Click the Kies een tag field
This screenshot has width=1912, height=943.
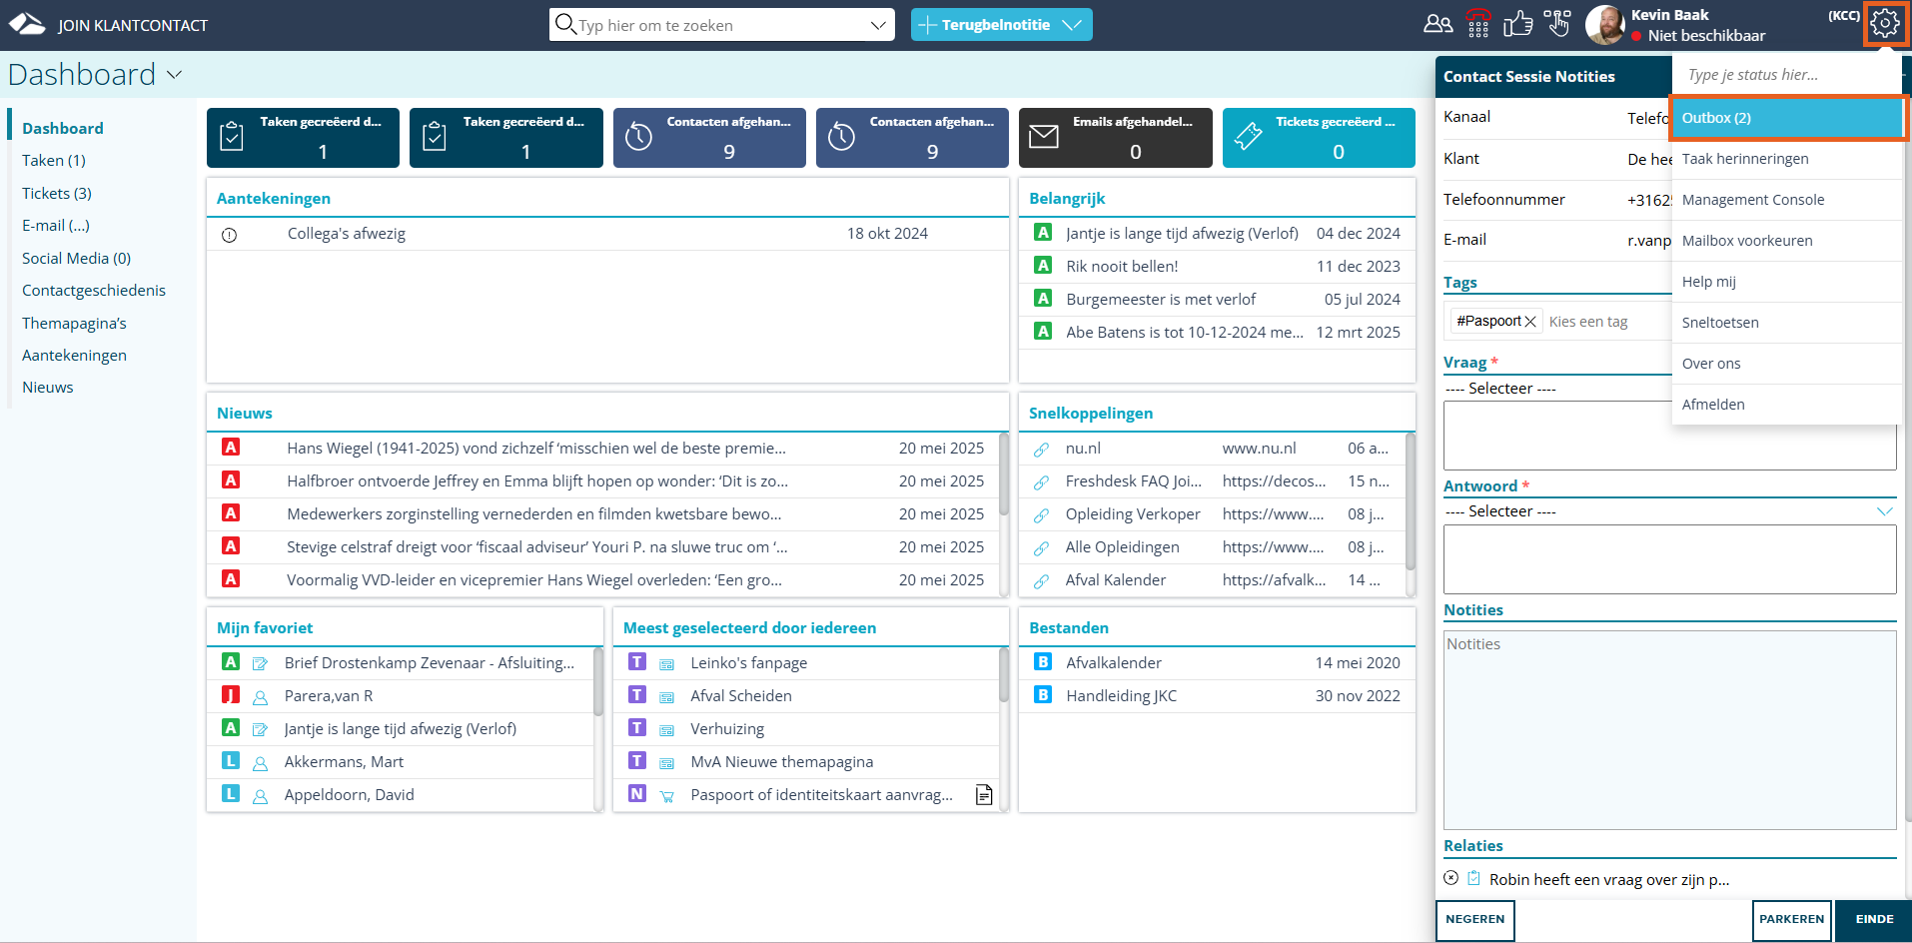[1606, 322]
